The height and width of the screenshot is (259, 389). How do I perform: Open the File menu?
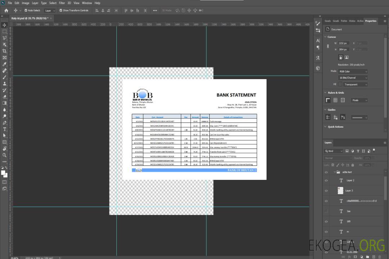(10, 3)
